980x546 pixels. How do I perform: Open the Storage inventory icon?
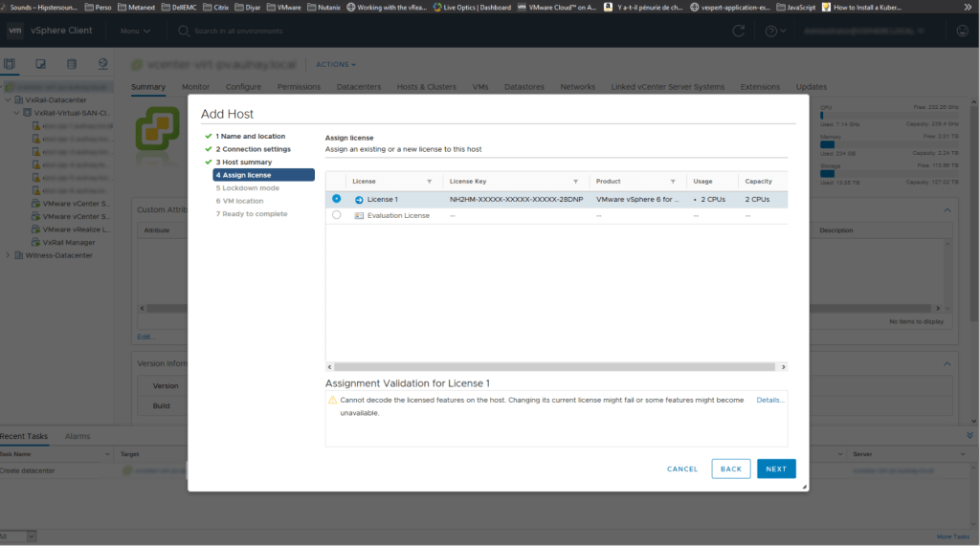pos(72,64)
